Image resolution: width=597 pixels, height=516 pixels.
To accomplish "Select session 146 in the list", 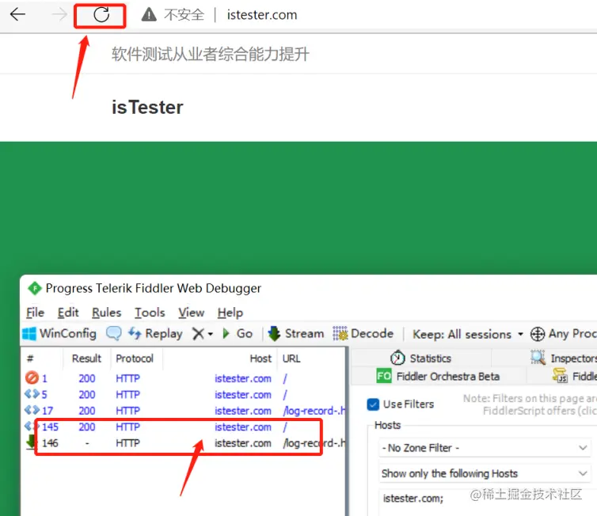I will 184,443.
